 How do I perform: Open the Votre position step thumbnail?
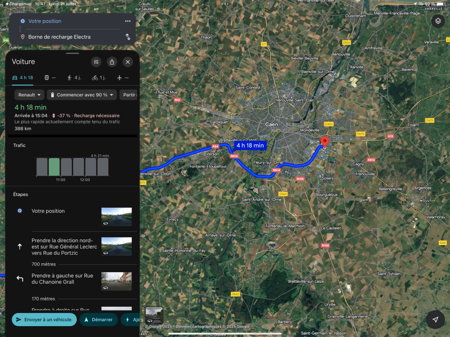[117, 217]
